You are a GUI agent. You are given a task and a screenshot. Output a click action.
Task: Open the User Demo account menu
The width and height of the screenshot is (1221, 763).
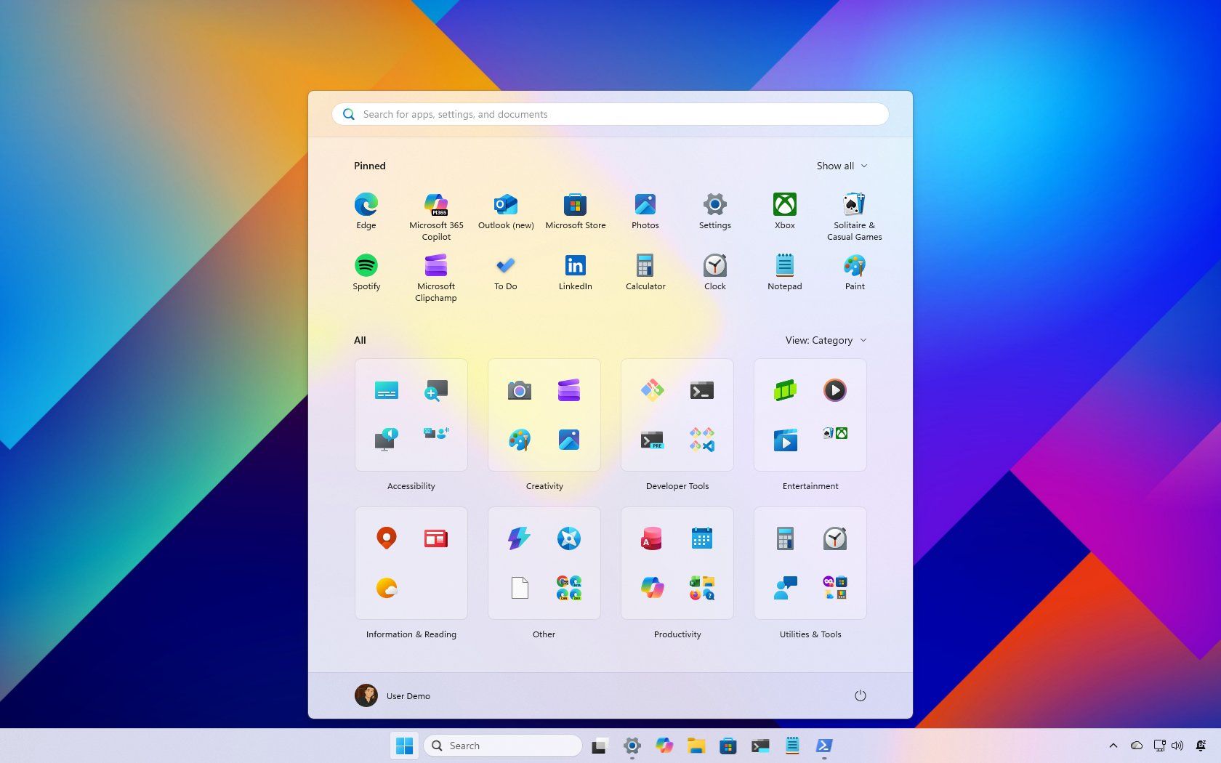tap(393, 695)
